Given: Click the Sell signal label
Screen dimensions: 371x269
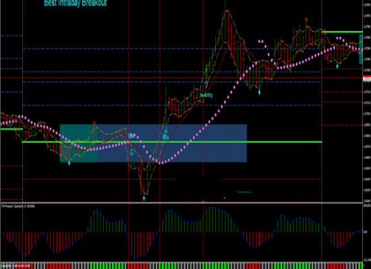Looking at the screenshot, I should coord(132,136).
